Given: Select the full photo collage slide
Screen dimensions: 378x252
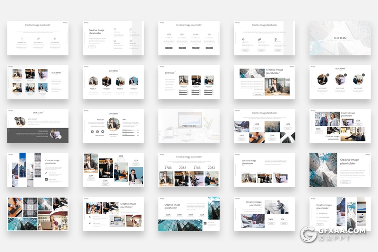Looking at the screenshot, I should click(38, 214).
